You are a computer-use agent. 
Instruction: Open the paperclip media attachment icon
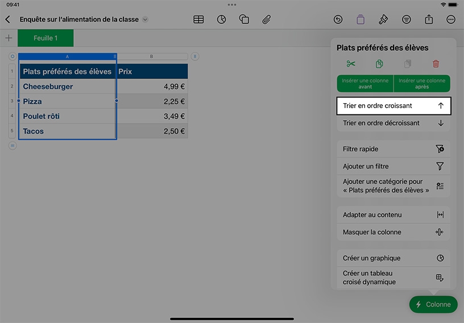(266, 19)
